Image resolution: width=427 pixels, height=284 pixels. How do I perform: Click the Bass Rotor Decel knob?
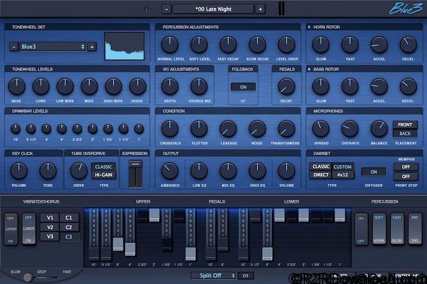[408, 87]
